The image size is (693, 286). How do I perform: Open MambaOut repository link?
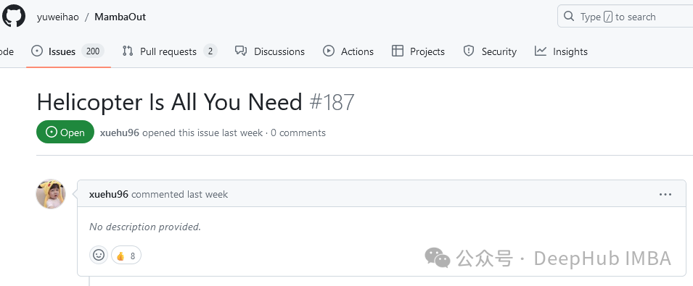point(120,17)
